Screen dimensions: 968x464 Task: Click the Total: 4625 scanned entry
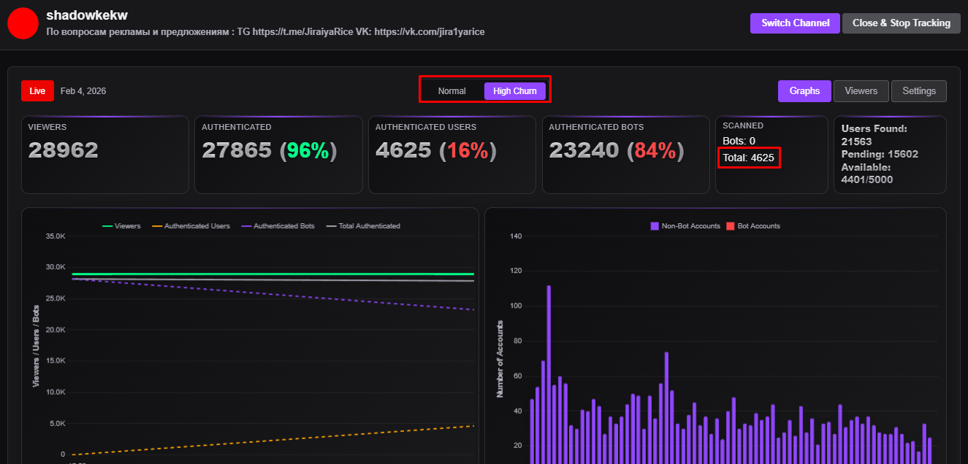tap(748, 158)
